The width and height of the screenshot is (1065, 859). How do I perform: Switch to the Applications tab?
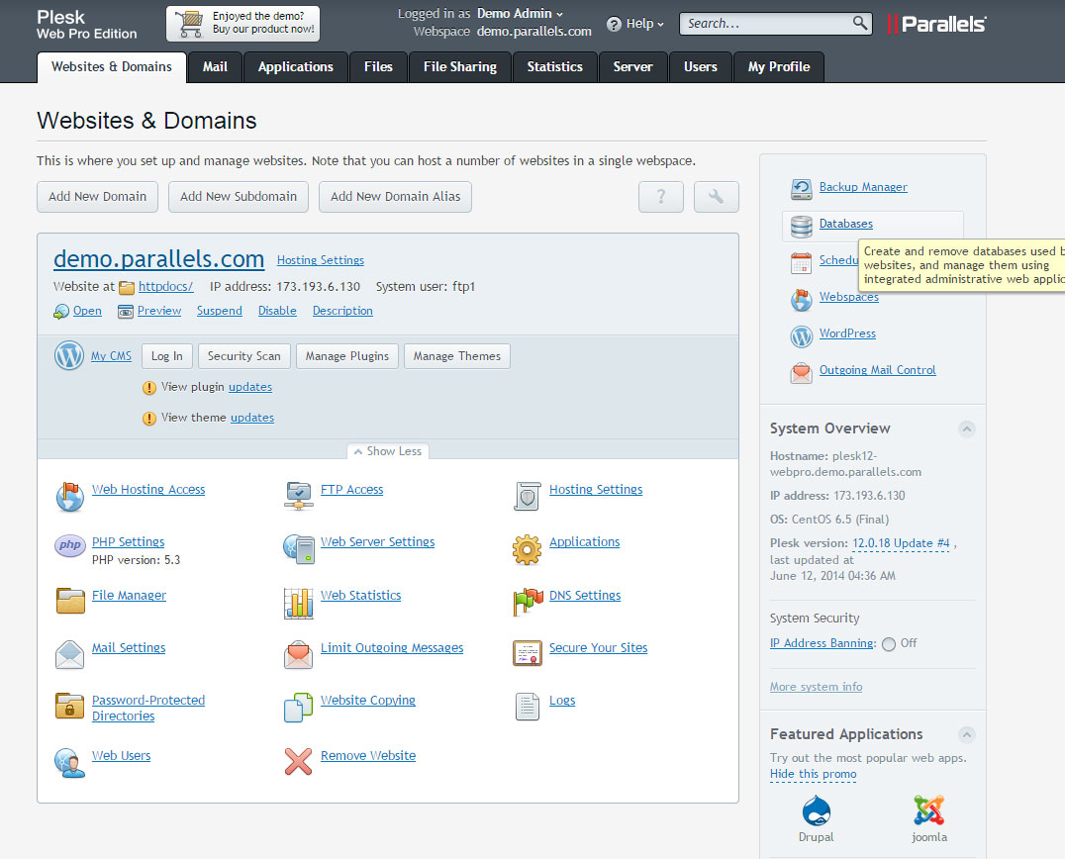coord(296,67)
